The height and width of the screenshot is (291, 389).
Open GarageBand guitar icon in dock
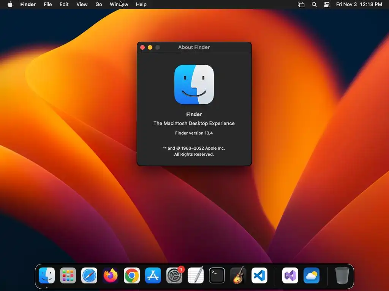[238, 275]
